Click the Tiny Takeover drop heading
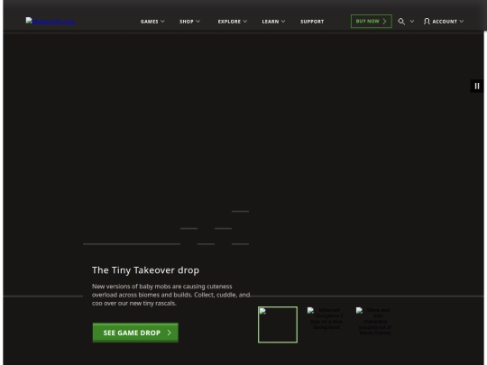The height and width of the screenshot is (365, 487). click(145, 270)
